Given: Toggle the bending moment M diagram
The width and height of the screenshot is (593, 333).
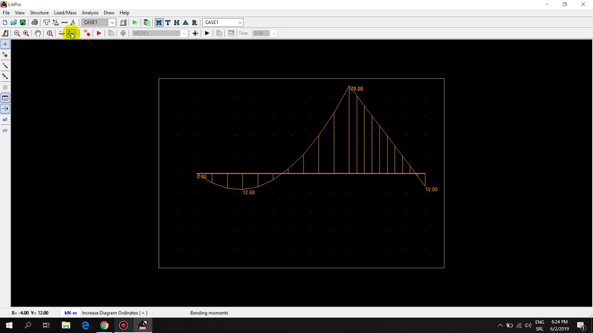Looking at the screenshot, I should click(159, 23).
